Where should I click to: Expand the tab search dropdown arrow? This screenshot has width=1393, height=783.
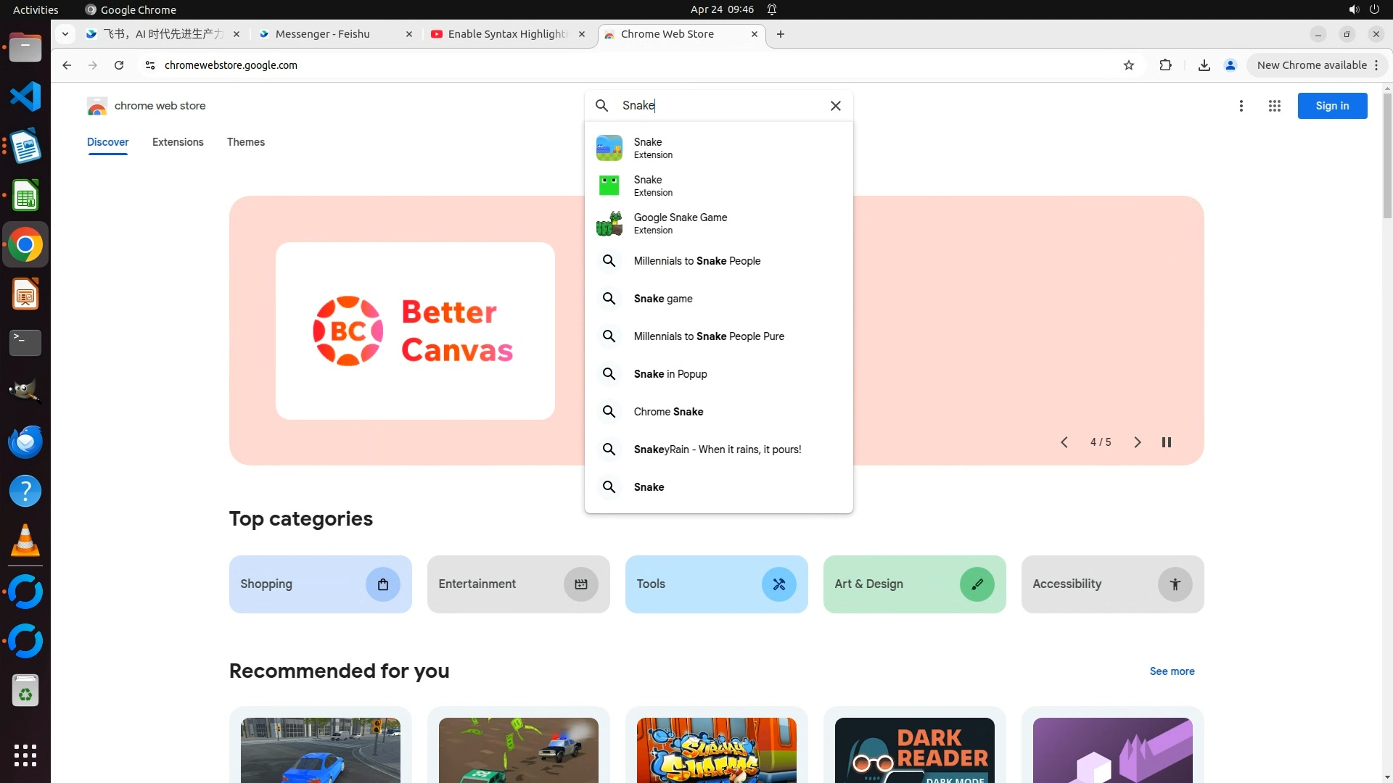tap(65, 34)
